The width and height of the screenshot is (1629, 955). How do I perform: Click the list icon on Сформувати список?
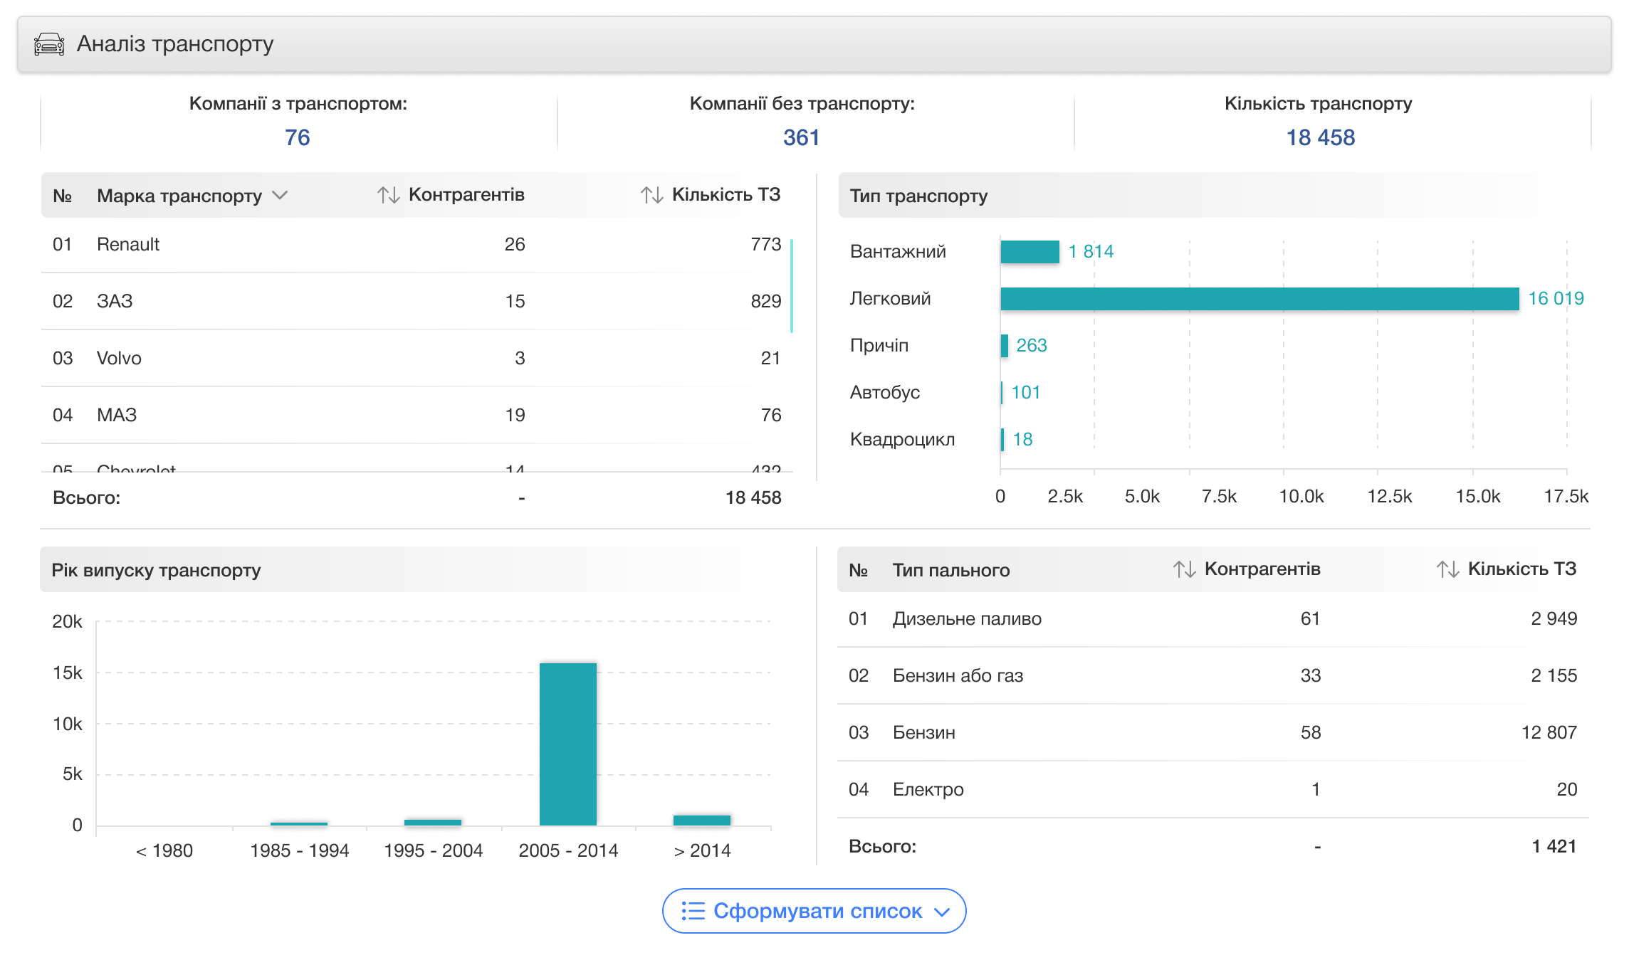[693, 911]
